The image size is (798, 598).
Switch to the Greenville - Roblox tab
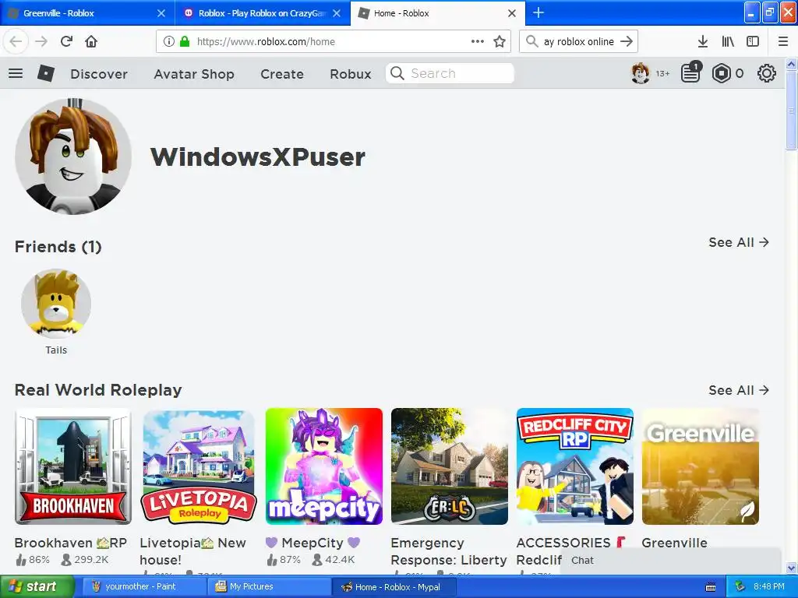pos(87,13)
